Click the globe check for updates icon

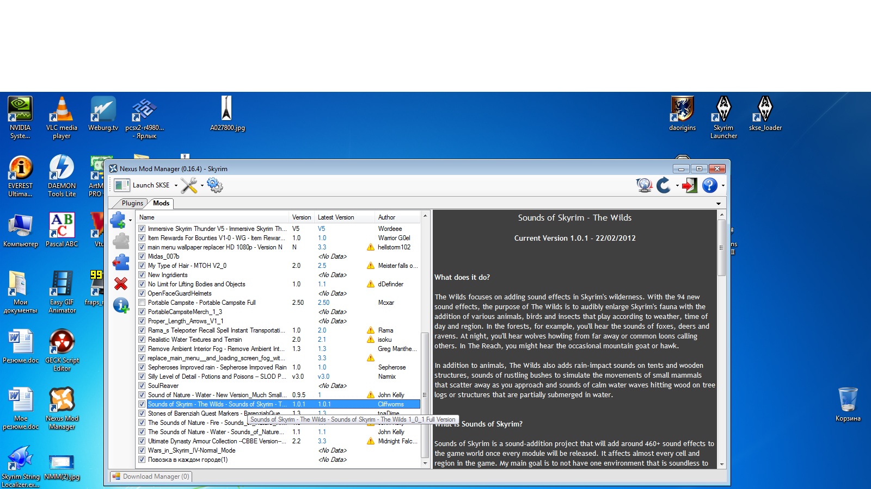pos(645,185)
